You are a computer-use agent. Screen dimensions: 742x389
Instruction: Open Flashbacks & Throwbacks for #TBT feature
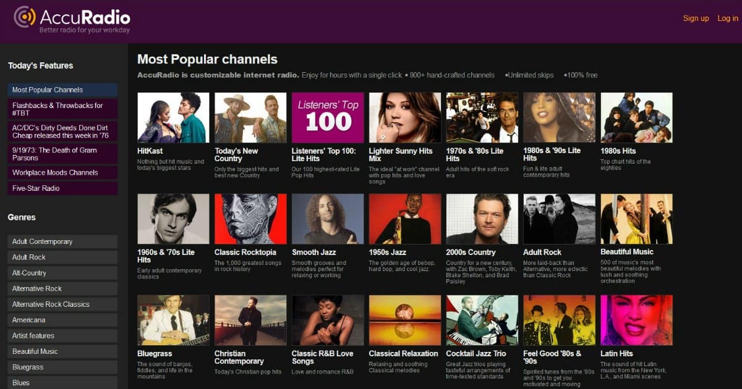(x=62, y=109)
